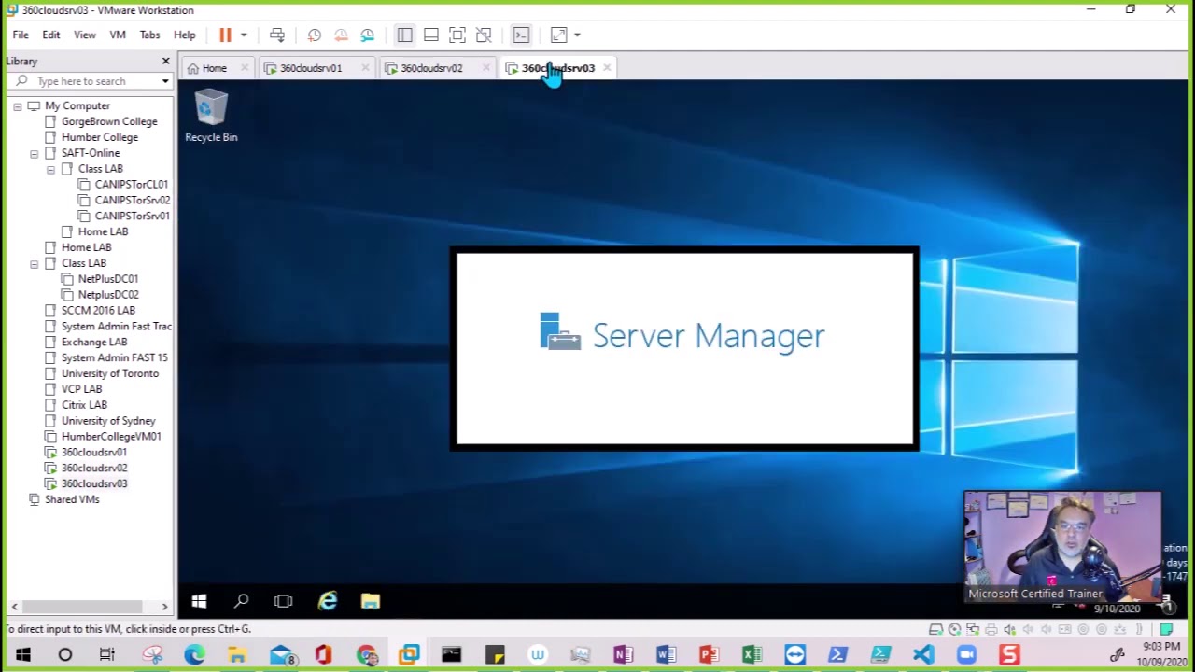
Task: Suspend the VM with the pause button
Action: point(225,35)
